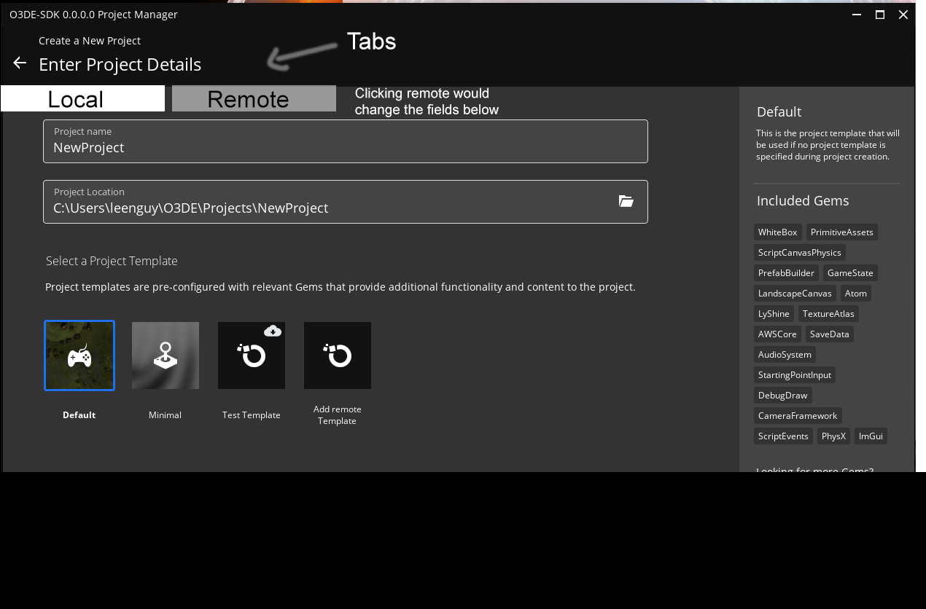Click inside the Project name field
This screenshot has width=926, height=609.
click(x=346, y=146)
